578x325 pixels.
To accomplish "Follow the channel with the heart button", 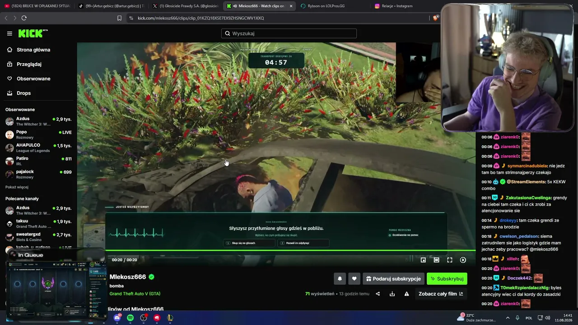I will click(354, 279).
